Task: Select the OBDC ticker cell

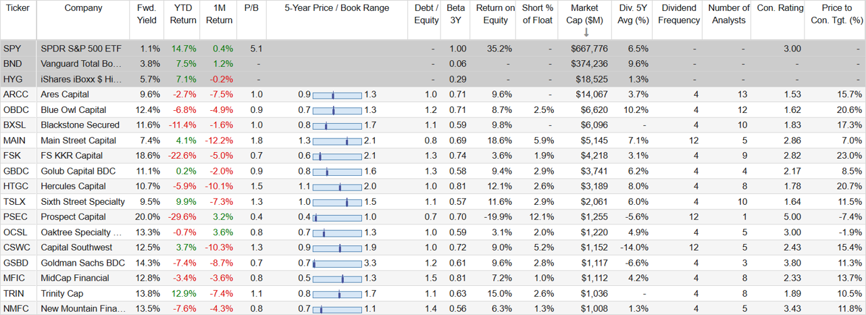Action: 16,110
